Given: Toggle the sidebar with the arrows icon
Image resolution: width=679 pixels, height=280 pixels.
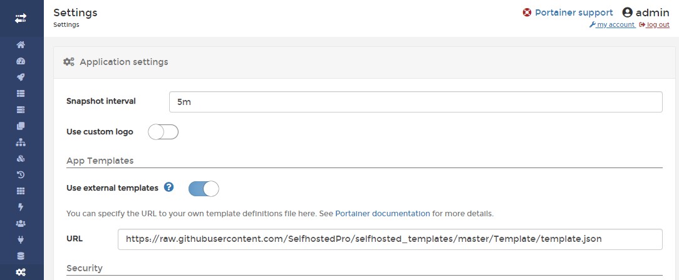Looking at the screenshot, I should coord(21,18).
